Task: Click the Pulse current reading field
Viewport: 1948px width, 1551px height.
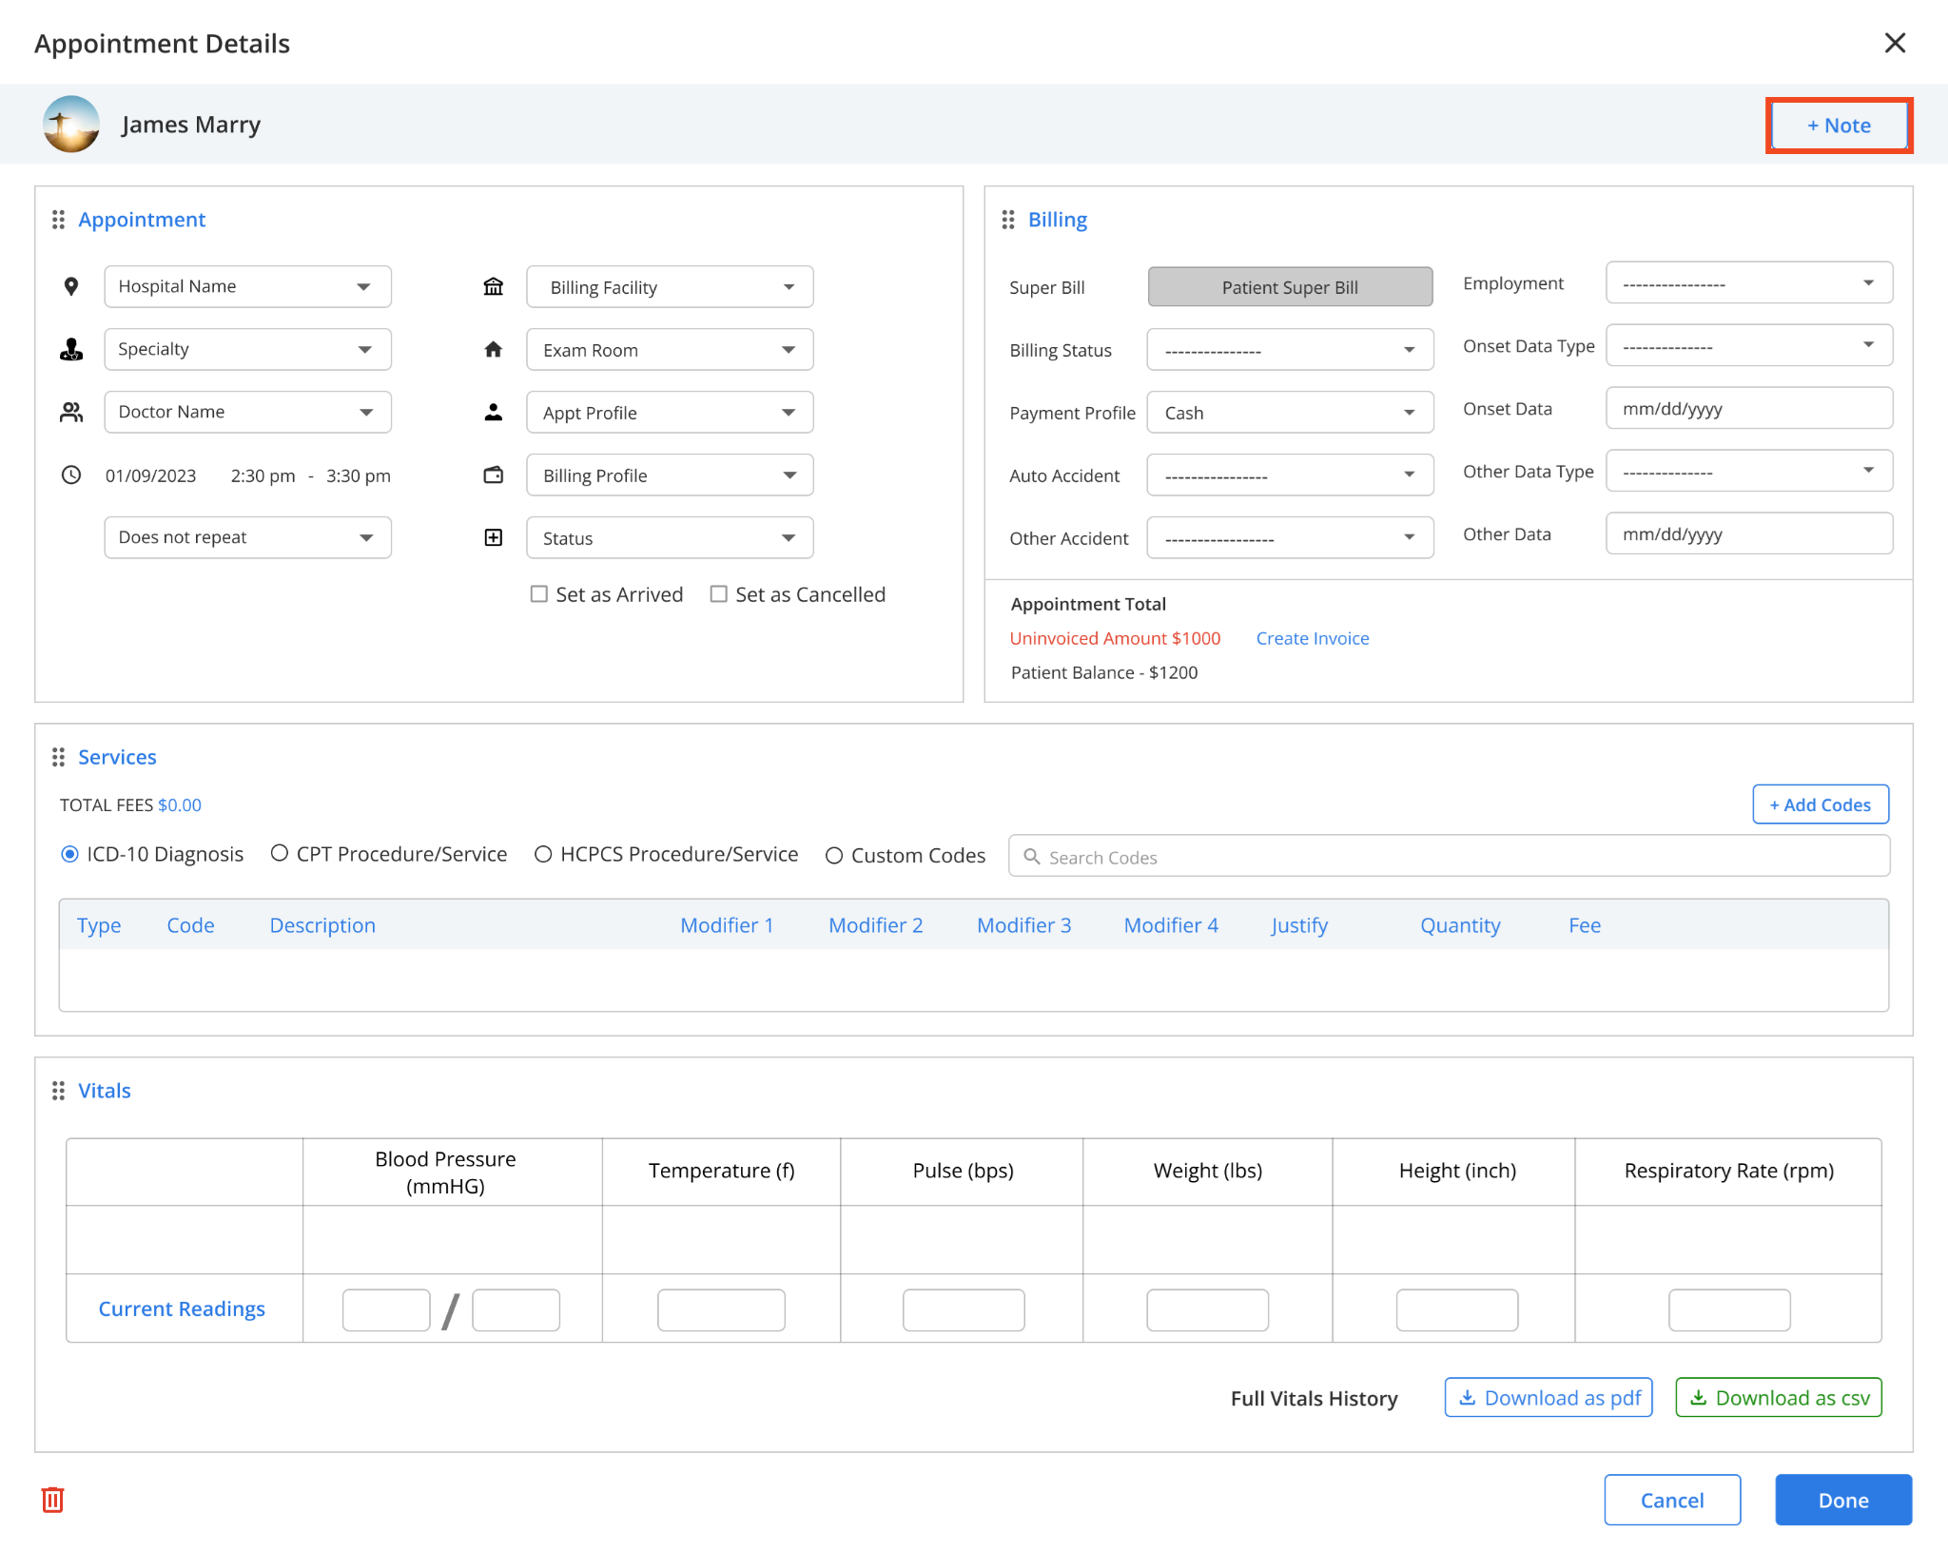Action: (964, 1309)
